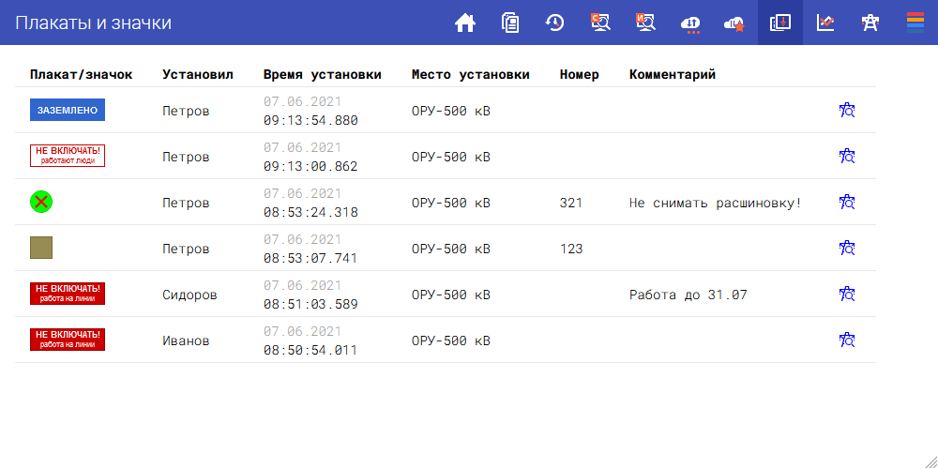Open the cloud icon with up-down arrows

click(x=690, y=23)
